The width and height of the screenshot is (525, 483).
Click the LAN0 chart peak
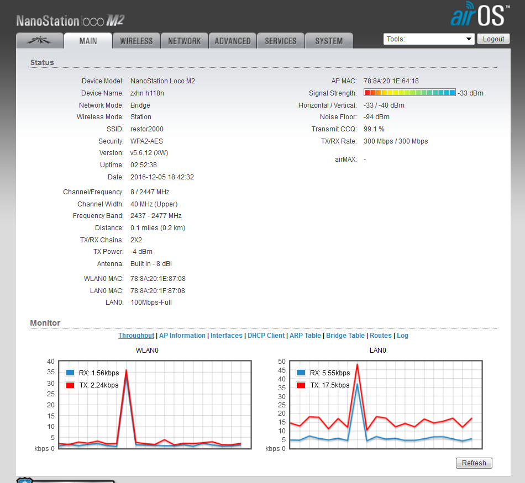[x=357, y=364]
